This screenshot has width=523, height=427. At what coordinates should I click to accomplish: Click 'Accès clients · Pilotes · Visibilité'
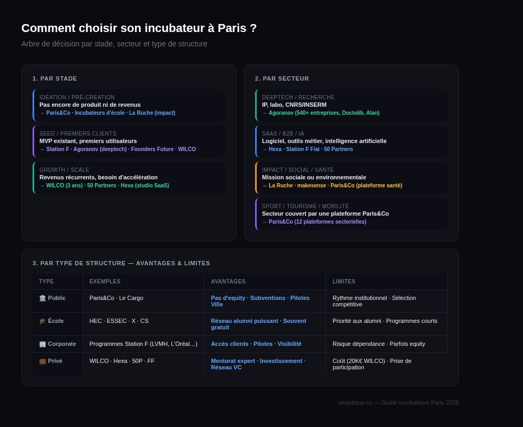pyautogui.click(x=256, y=344)
